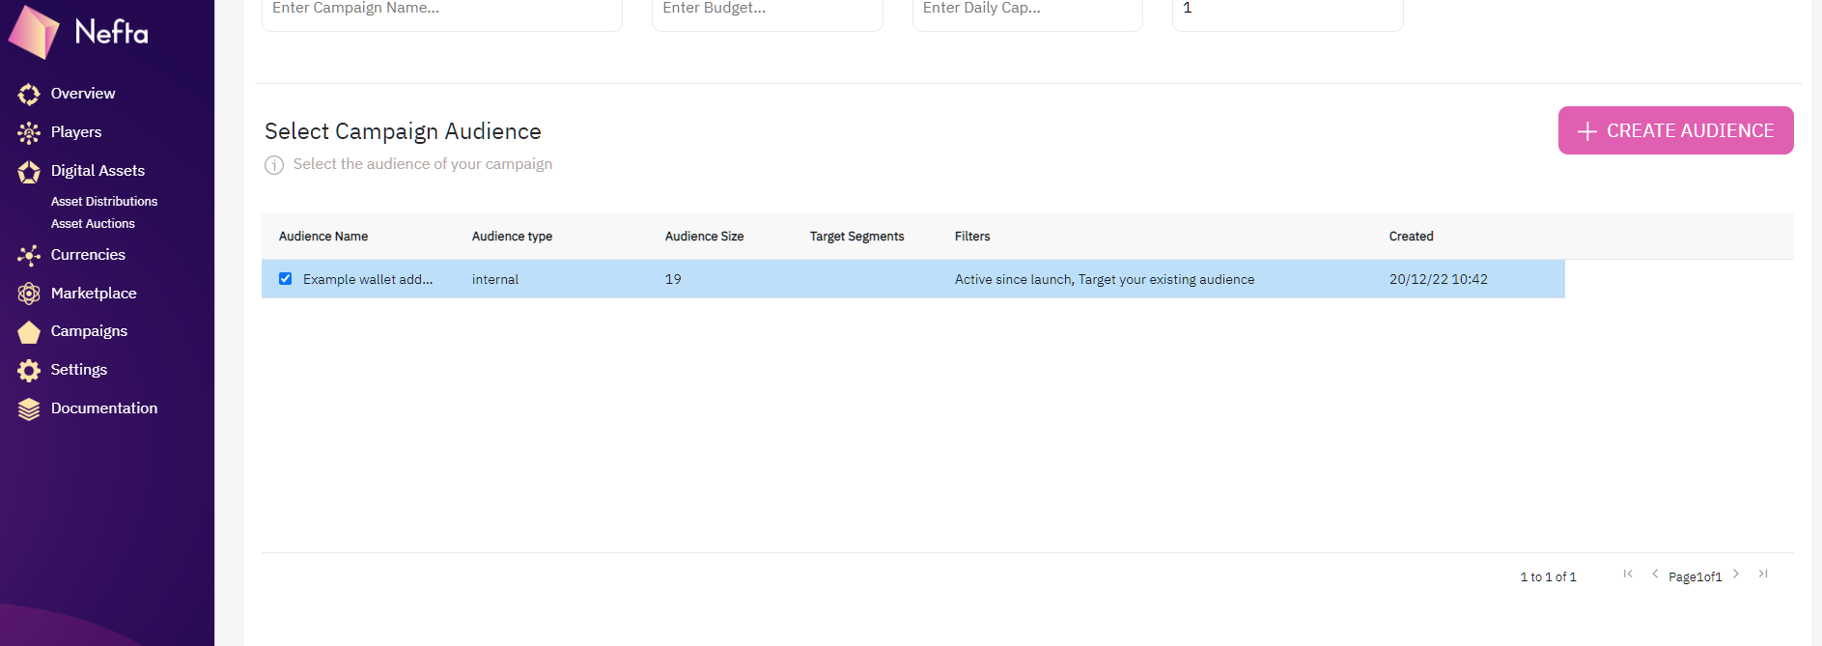Screen dimensions: 1822x646
Task: Open the Overview menu item
Action: 83,94
